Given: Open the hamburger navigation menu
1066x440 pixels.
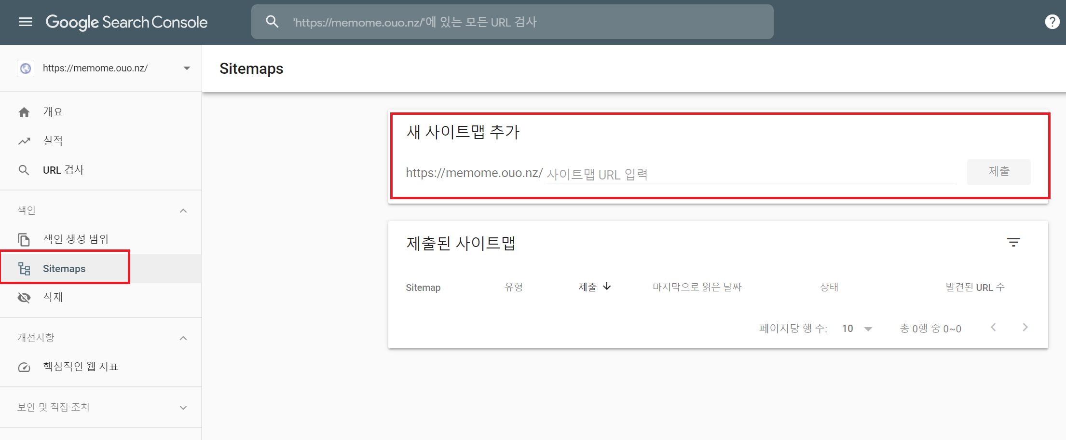Looking at the screenshot, I should pos(25,22).
